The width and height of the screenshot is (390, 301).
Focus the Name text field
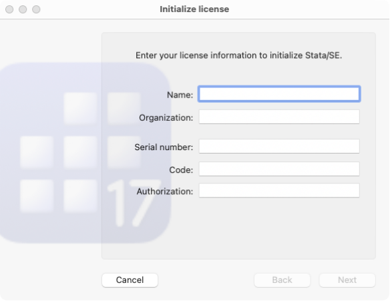point(279,94)
